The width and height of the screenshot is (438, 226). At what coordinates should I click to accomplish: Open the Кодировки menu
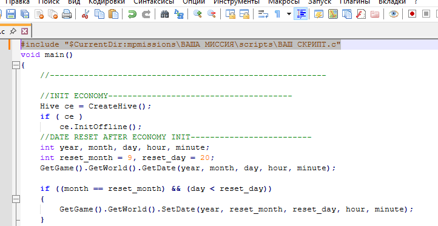[107, 2]
